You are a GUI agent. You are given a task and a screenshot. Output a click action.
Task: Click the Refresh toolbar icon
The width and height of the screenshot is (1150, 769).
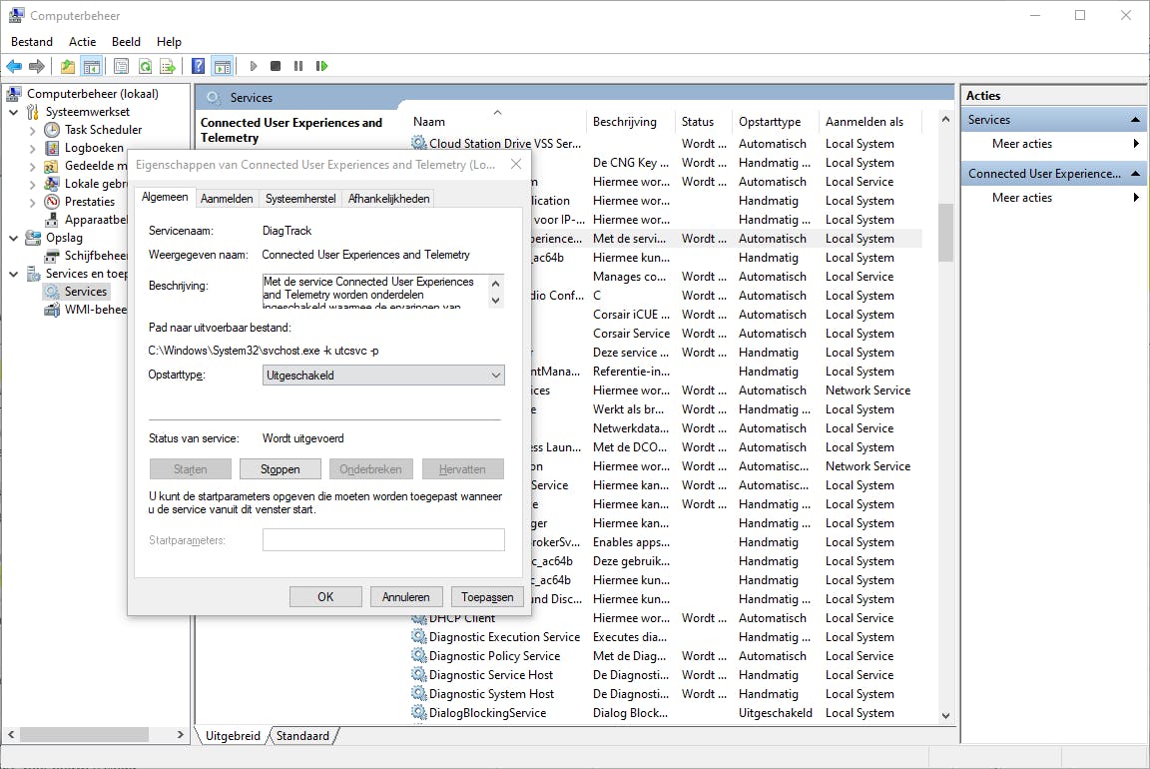click(145, 67)
